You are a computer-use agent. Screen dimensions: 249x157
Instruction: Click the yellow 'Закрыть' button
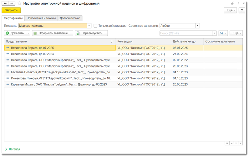pos(11,10)
